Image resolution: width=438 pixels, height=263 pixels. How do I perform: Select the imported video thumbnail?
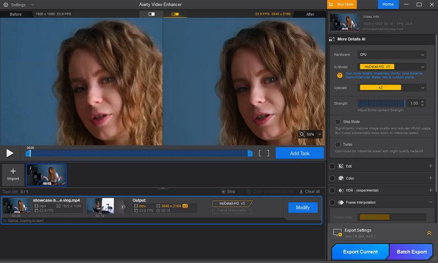point(46,175)
